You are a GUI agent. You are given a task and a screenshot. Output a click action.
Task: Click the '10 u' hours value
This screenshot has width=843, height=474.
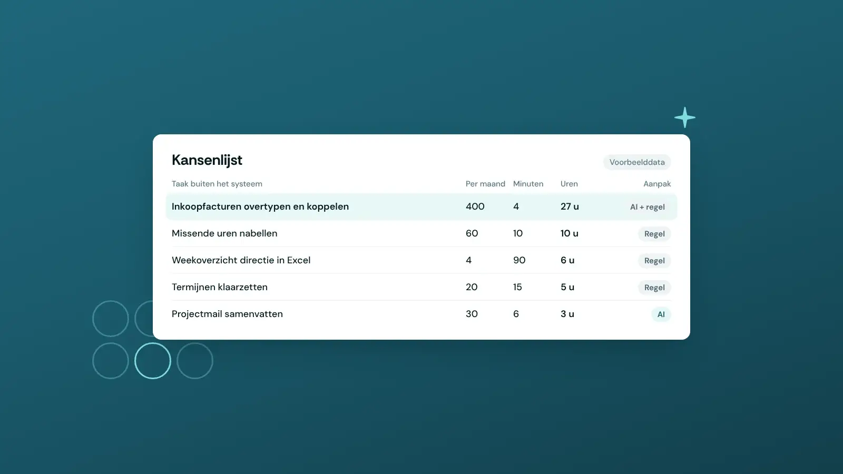(x=570, y=233)
